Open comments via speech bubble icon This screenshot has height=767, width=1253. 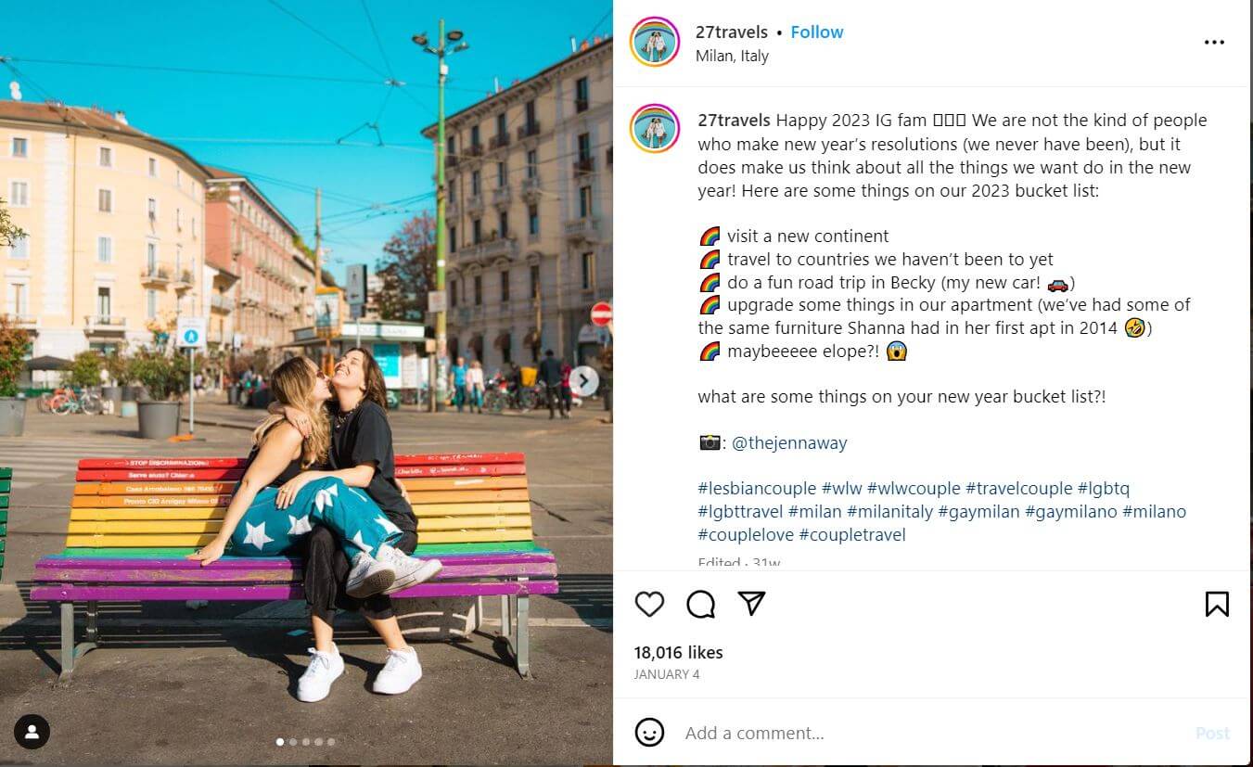pyautogui.click(x=701, y=604)
